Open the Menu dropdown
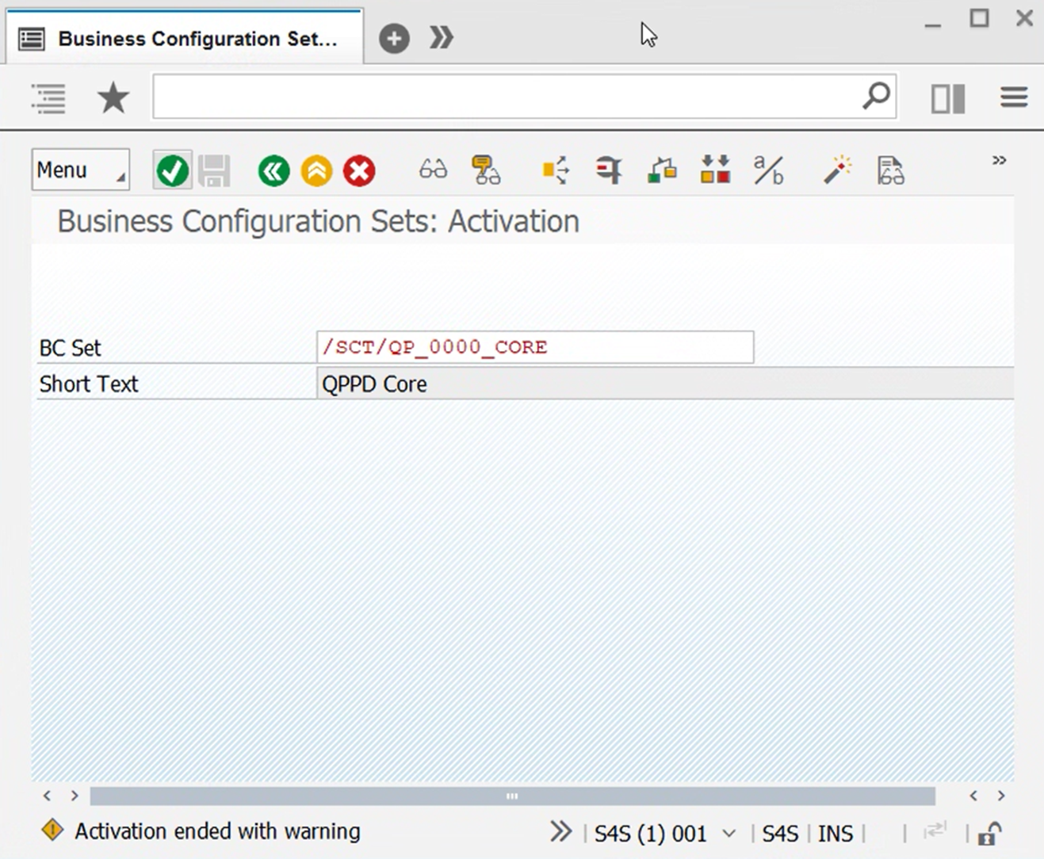The image size is (1044, 859). (80, 170)
